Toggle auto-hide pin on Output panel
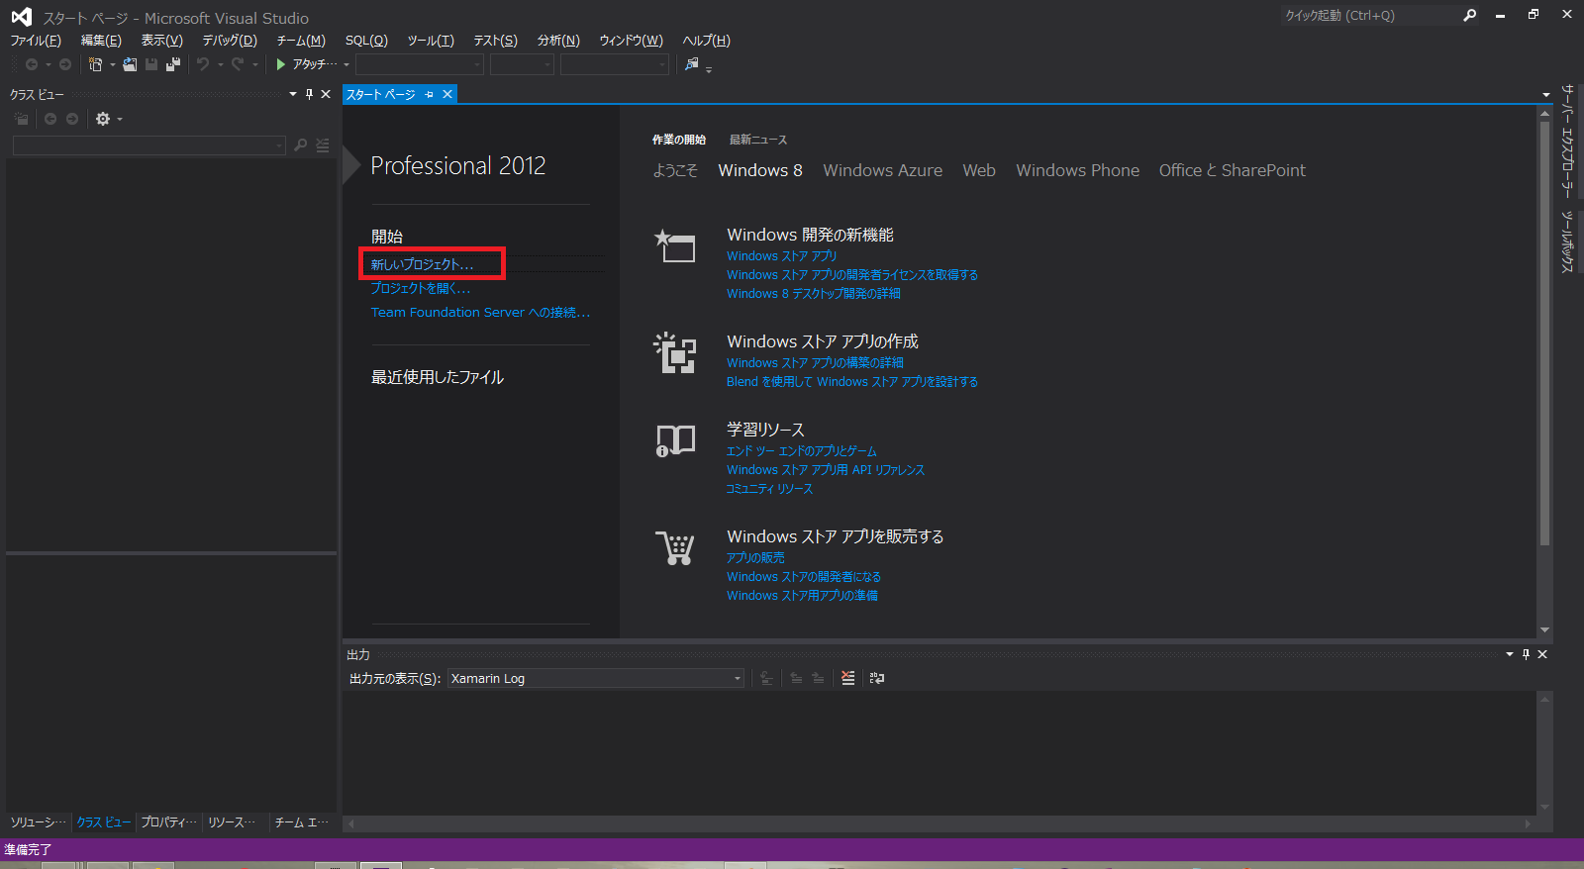Viewport: 1584px width, 869px height. click(x=1526, y=654)
